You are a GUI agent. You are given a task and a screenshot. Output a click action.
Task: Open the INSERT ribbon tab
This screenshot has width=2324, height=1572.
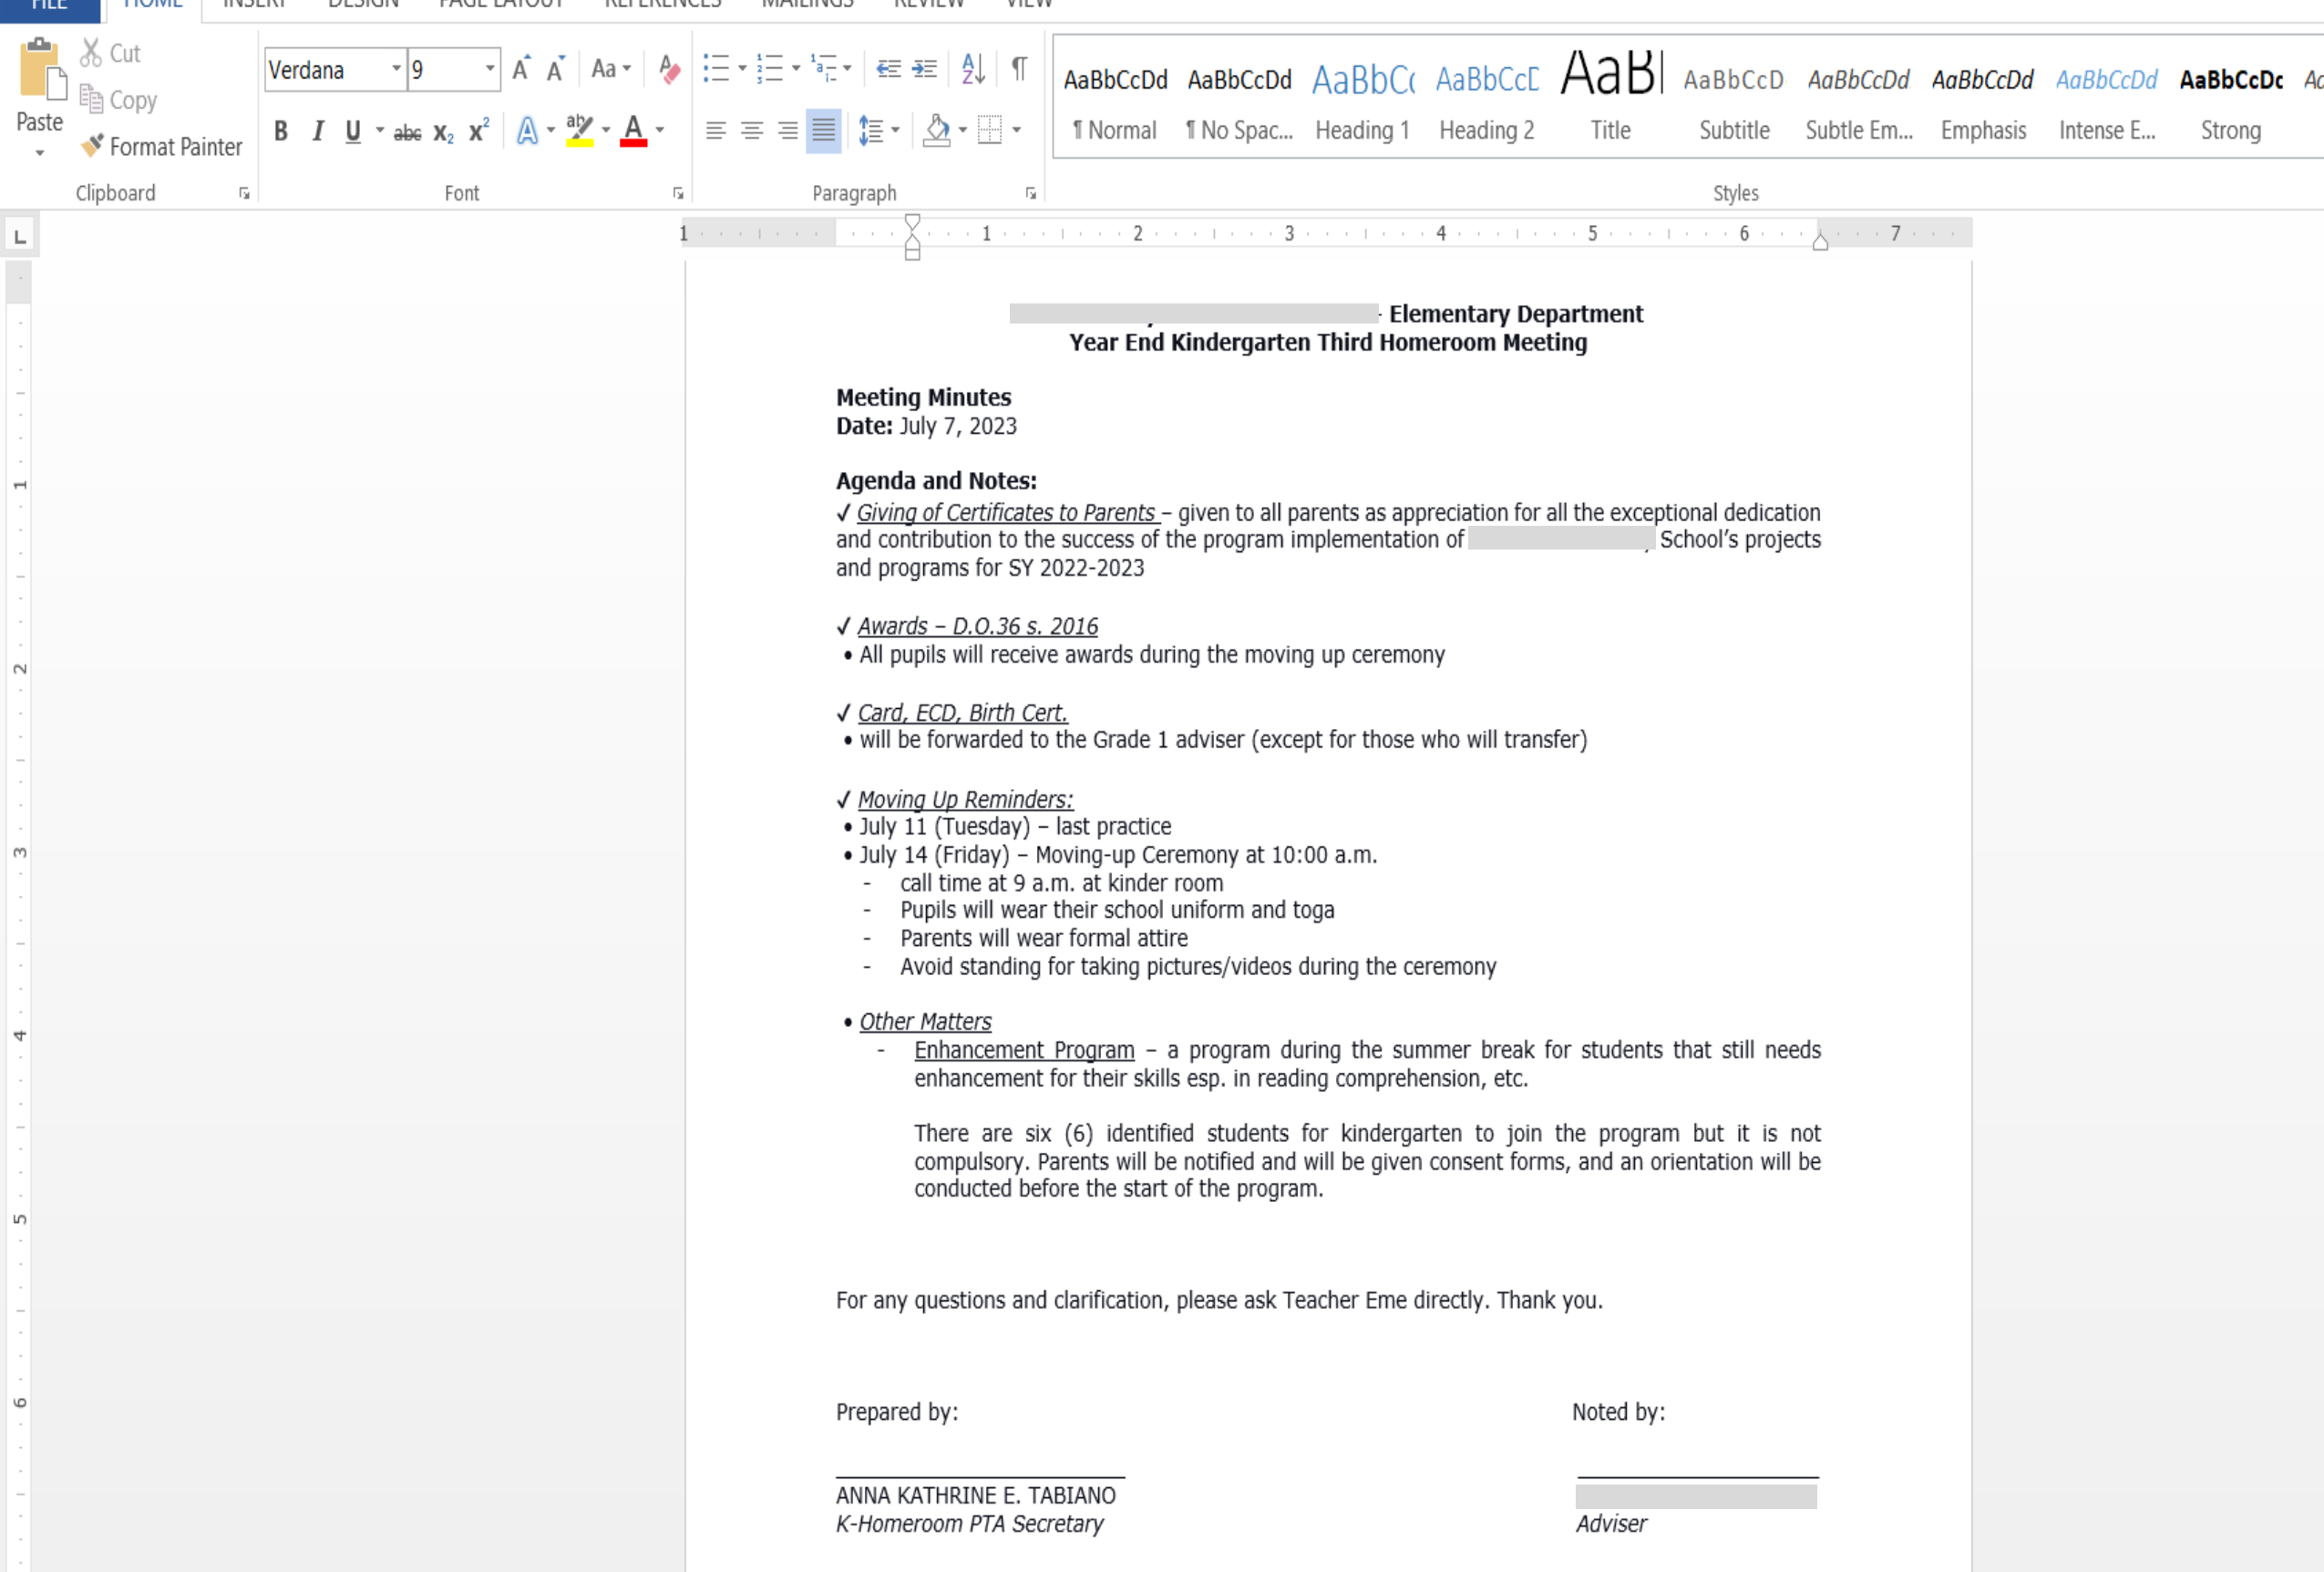point(254,4)
